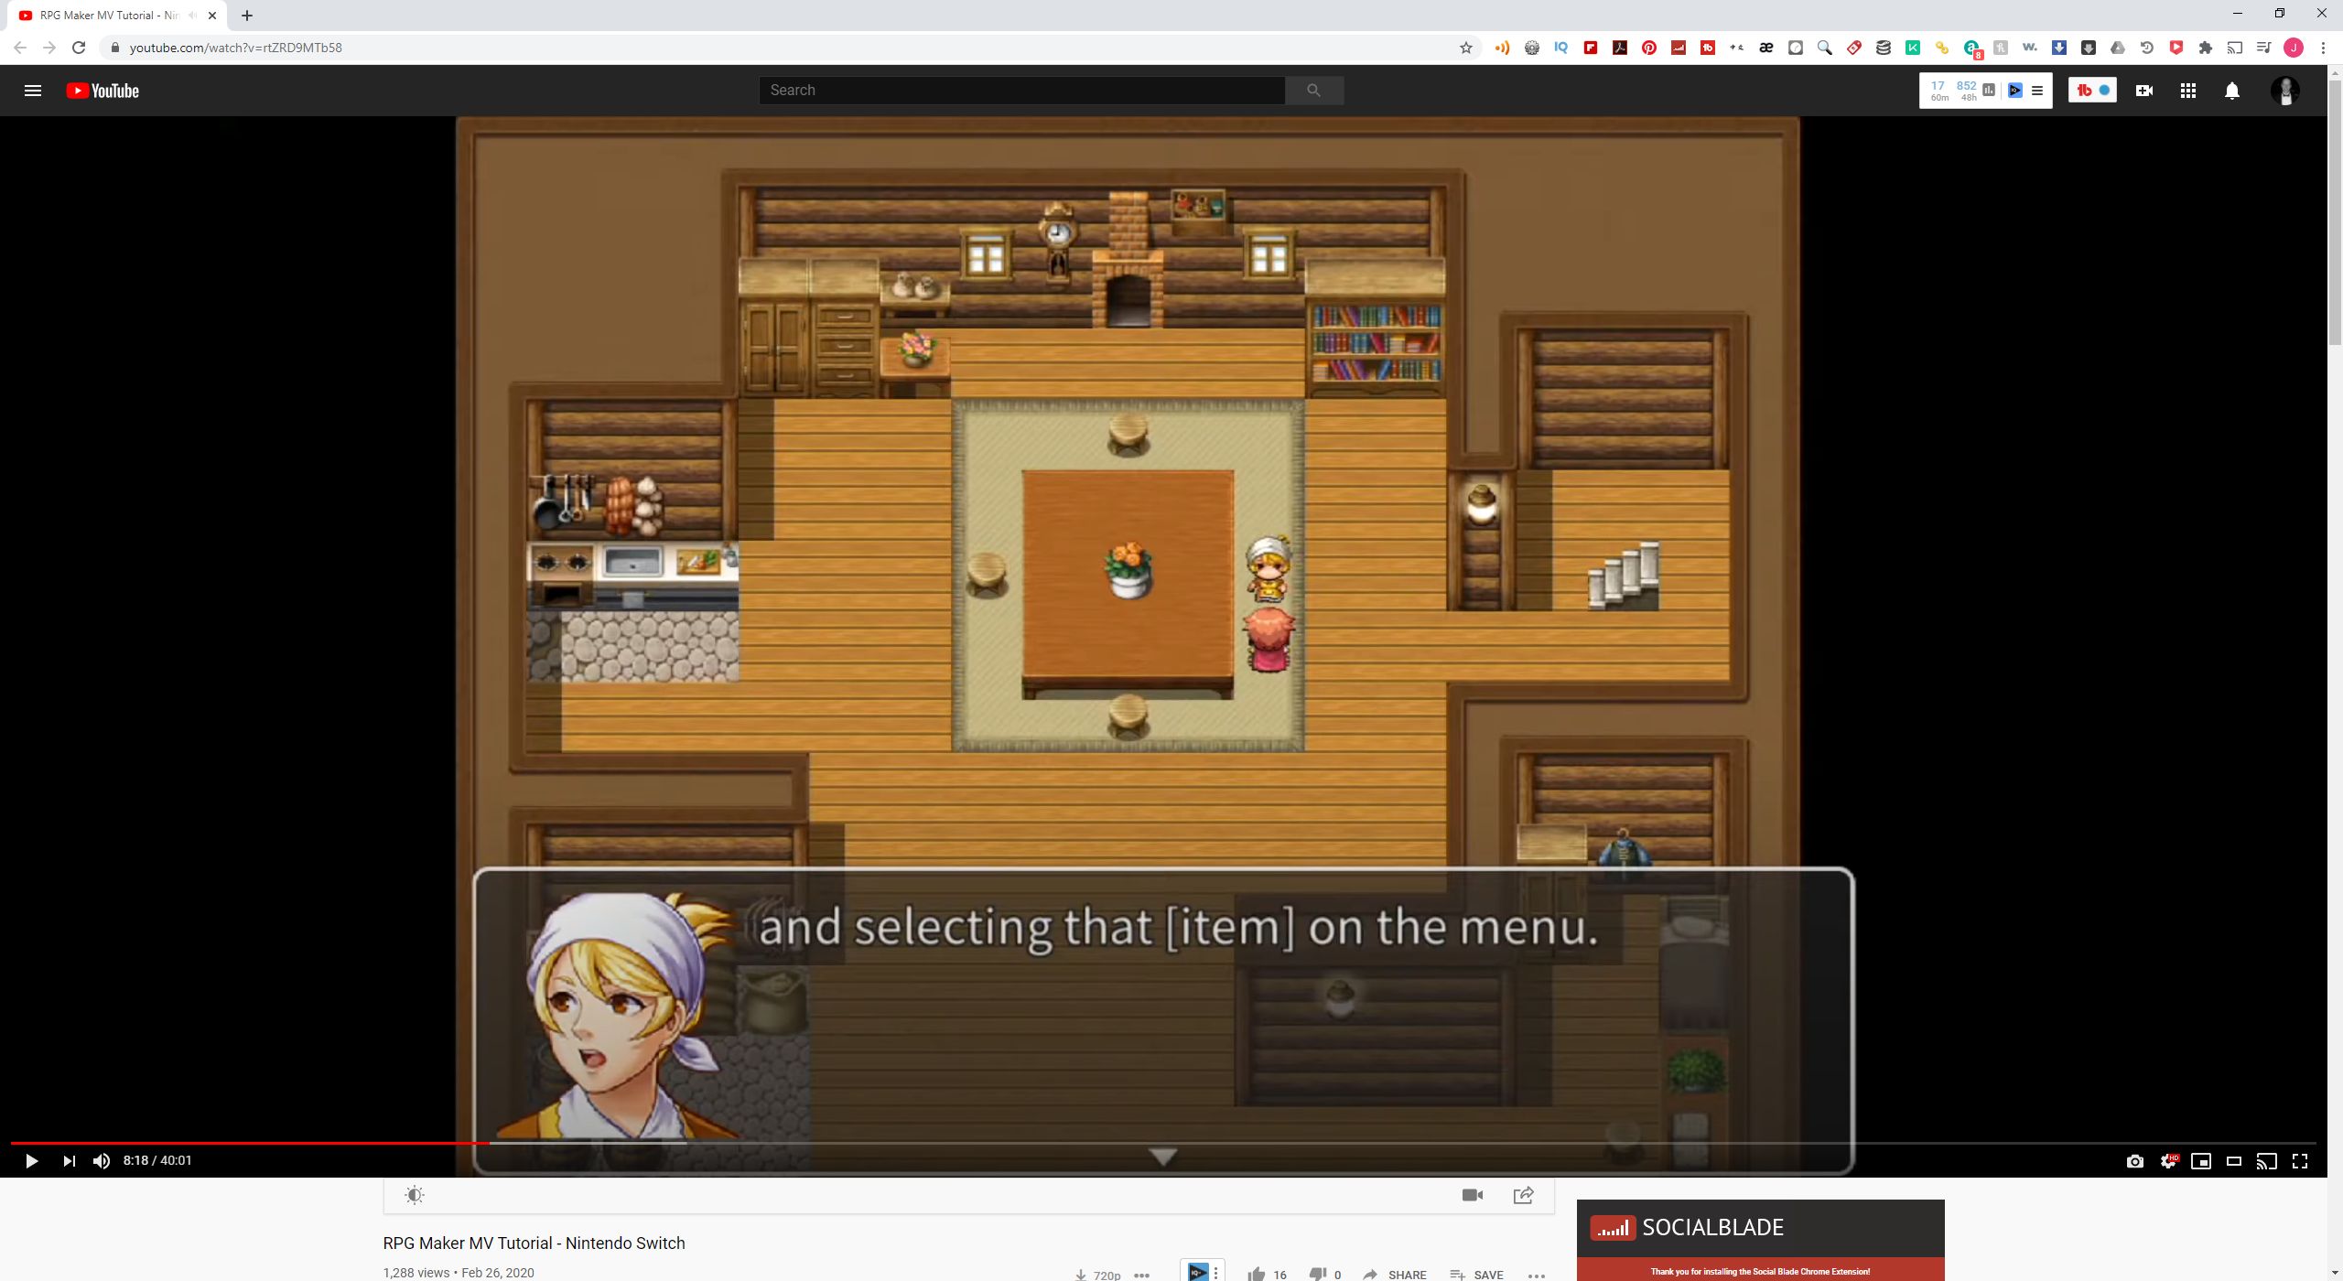Go back in browser history

[20, 48]
